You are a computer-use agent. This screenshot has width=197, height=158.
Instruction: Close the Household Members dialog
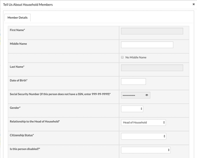click(194, 4)
